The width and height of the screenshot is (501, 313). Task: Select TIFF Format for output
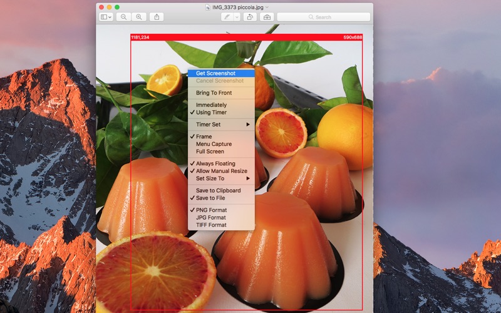[221, 225]
